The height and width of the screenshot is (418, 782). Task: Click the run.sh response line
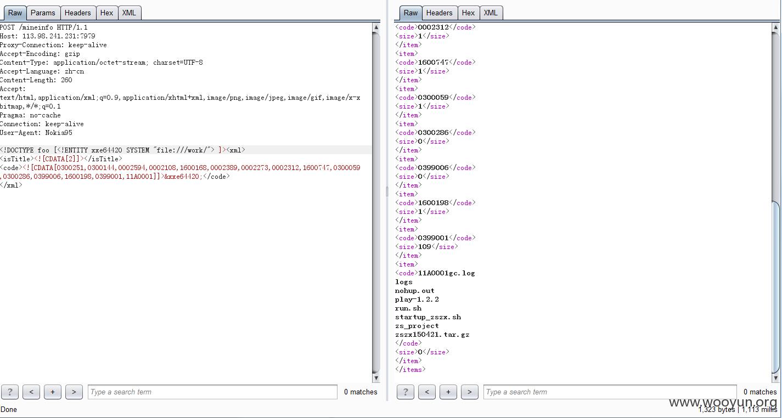(408, 308)
